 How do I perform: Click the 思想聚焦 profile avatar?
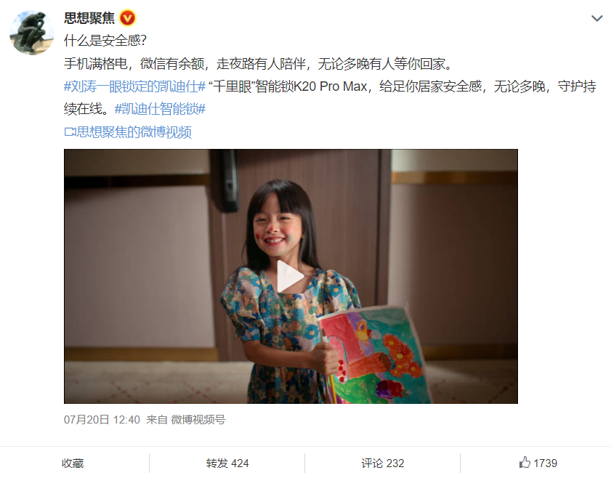[32, 33]
